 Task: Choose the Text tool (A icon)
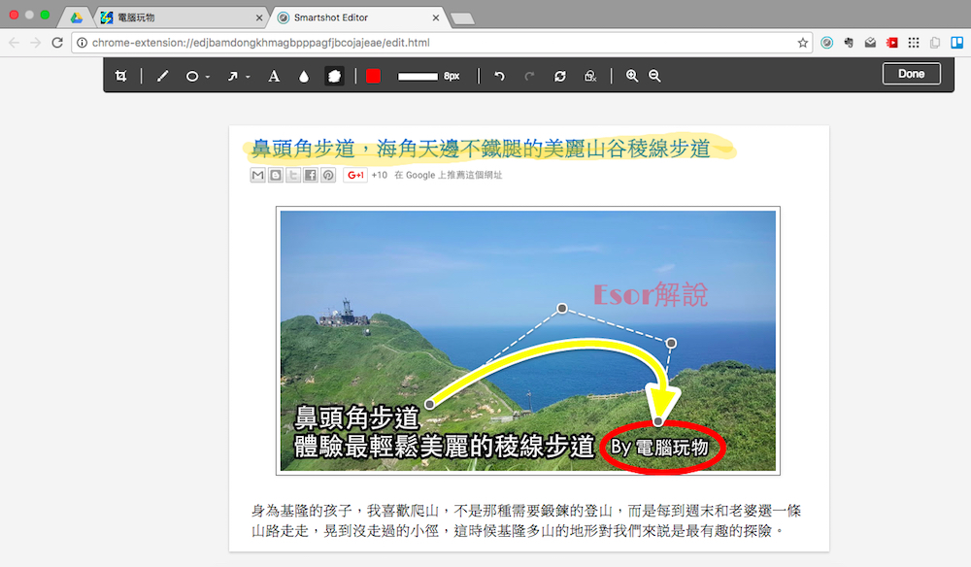coord(274,76)
